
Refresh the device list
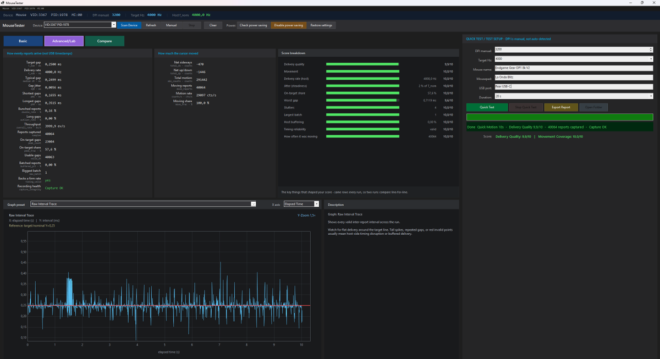(151, 25)
